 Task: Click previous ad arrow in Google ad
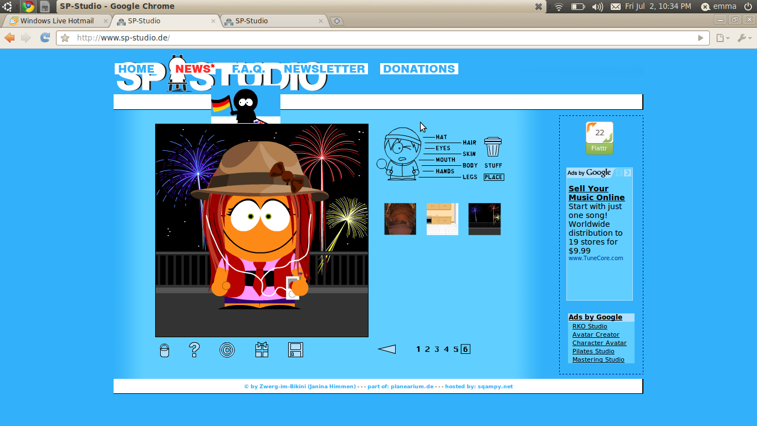[x=619, y=173]
